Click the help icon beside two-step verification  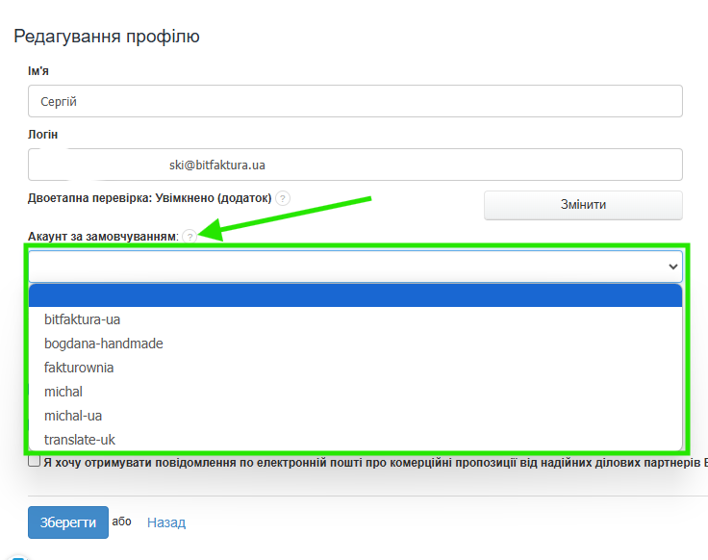tap(283, 198)
